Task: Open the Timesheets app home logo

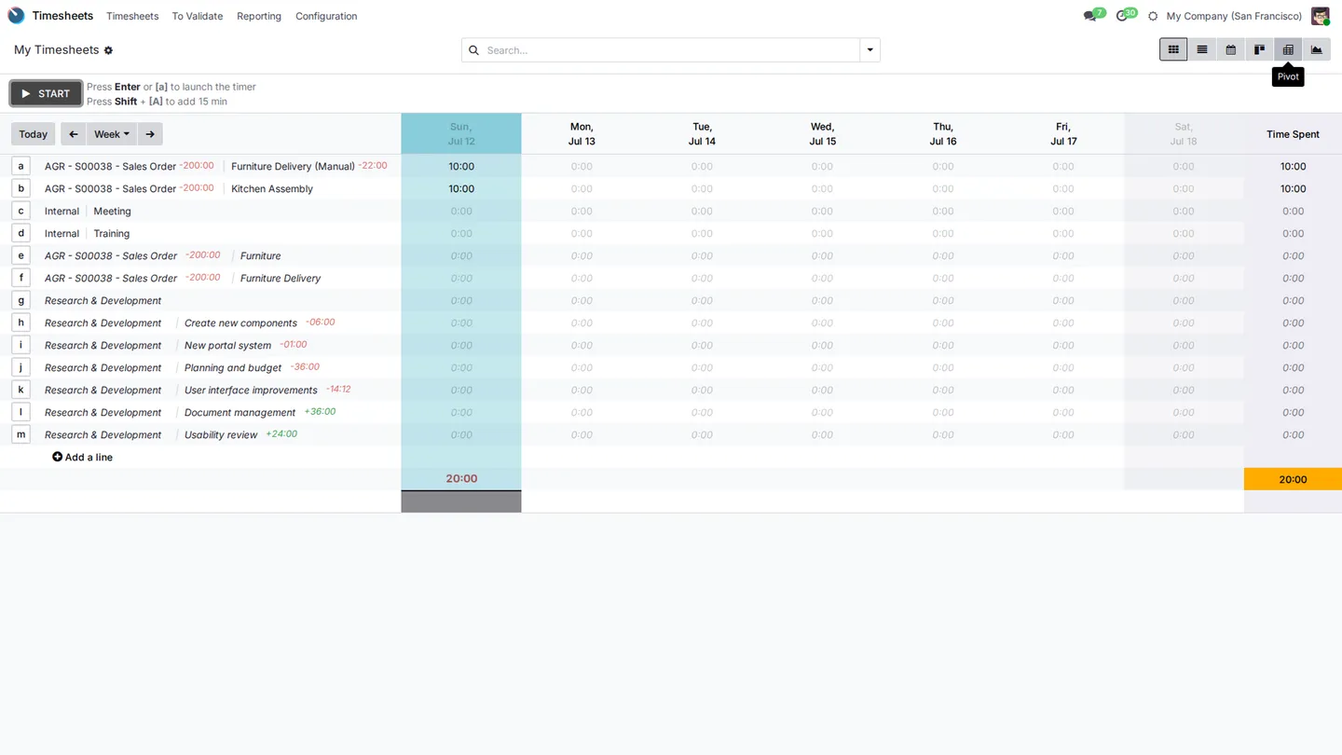Action: (16, 16)
